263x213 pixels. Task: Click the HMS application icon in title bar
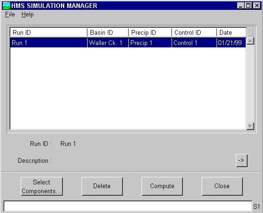coord(7,6)
